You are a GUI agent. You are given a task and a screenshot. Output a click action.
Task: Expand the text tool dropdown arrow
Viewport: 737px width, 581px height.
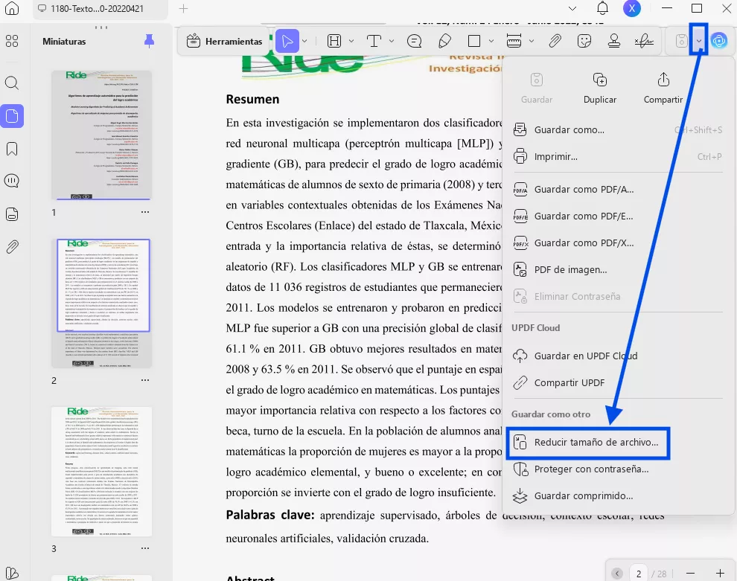click(391, 42)
